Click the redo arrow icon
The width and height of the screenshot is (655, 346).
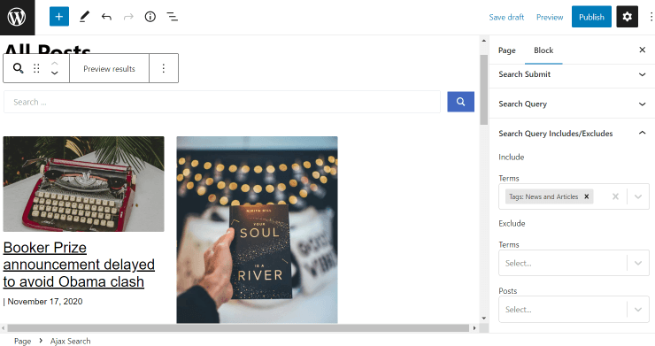pyautogui.click(x=128, y=17)
